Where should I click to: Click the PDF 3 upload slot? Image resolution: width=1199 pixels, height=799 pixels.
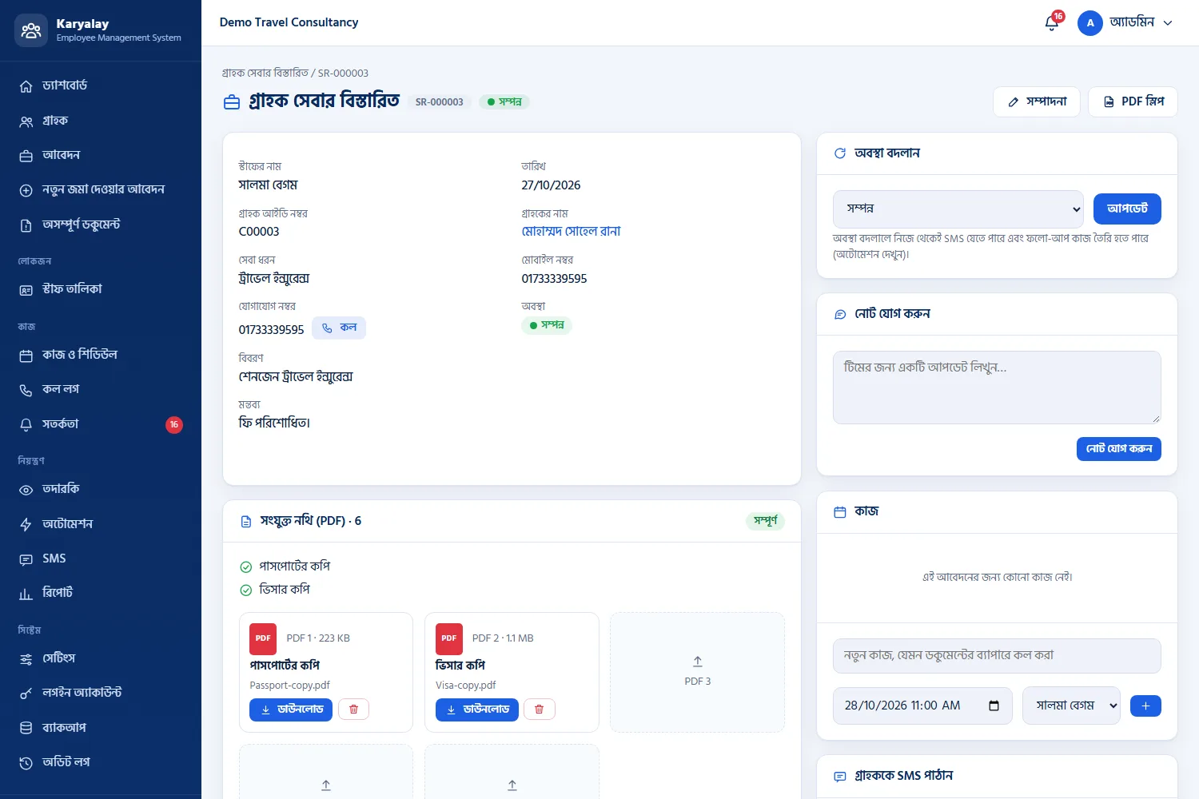[697, 672]
